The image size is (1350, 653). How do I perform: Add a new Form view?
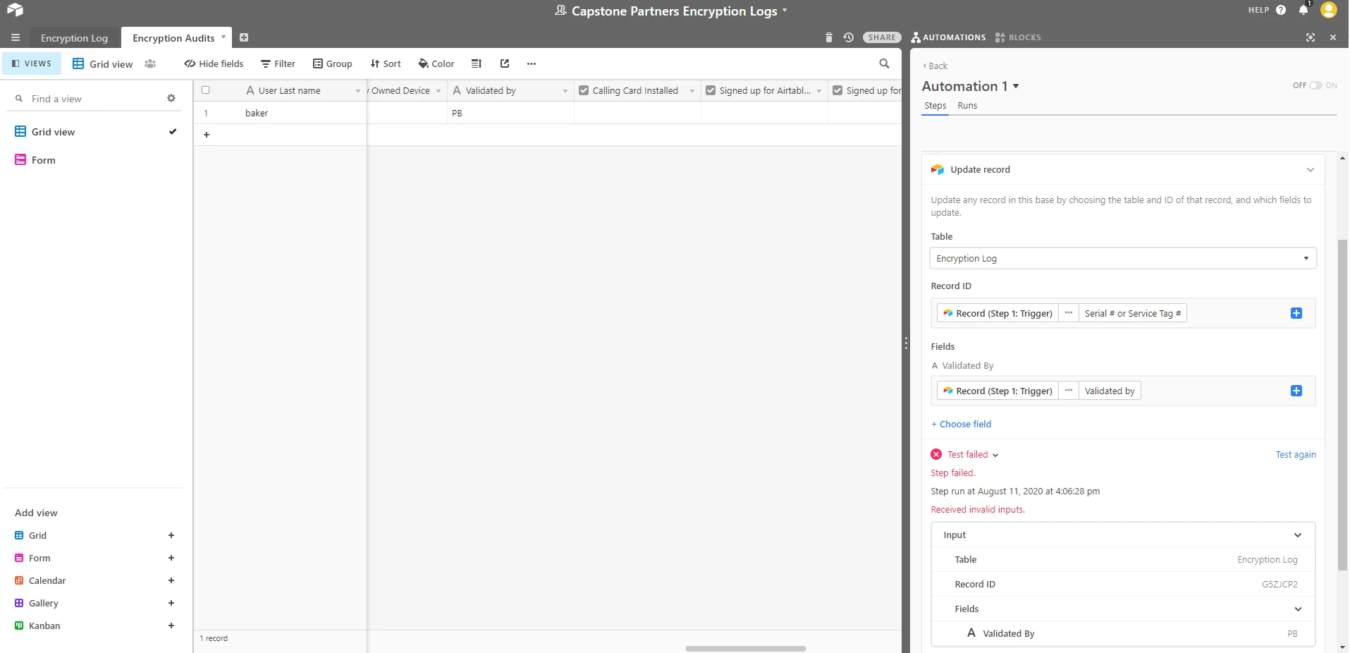pos(171,558)
